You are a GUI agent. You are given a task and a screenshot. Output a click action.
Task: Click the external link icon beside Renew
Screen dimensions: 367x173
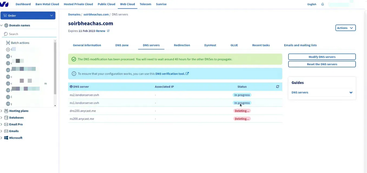[108, 31]
